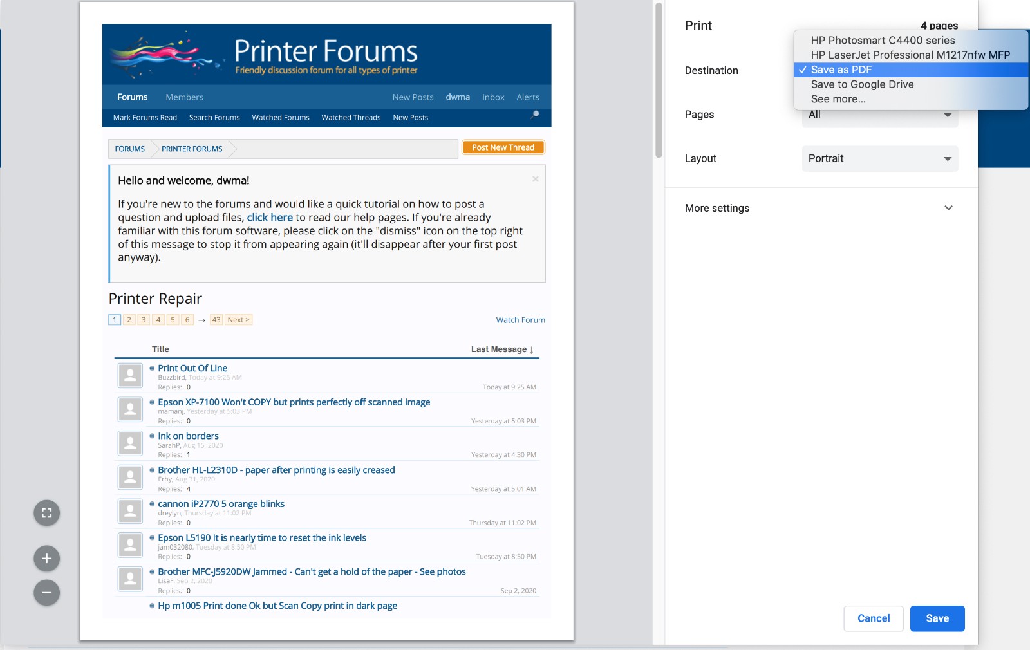This screenshot has height=650, width=1030.
Task: Dismiss welcome notice with X icon
Action: (x=536, y=179)
